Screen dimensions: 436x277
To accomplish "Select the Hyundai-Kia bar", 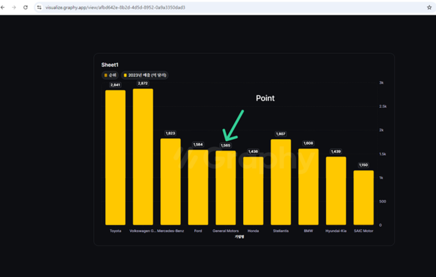I will click(336, 191).
